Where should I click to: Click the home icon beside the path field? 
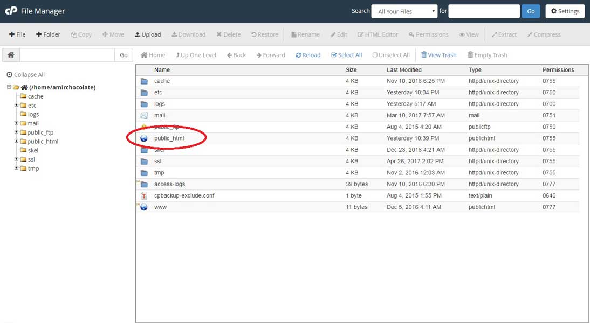coord(11,55)
